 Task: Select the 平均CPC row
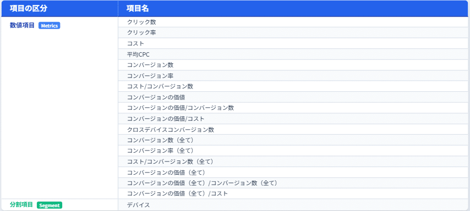coord(293,54)
